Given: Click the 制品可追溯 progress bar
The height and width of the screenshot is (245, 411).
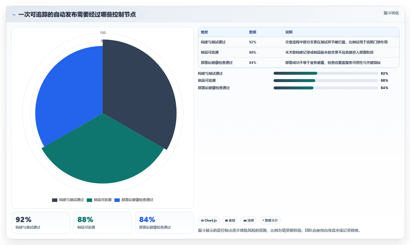Looking at the screenshot, I should coord(326,81).
